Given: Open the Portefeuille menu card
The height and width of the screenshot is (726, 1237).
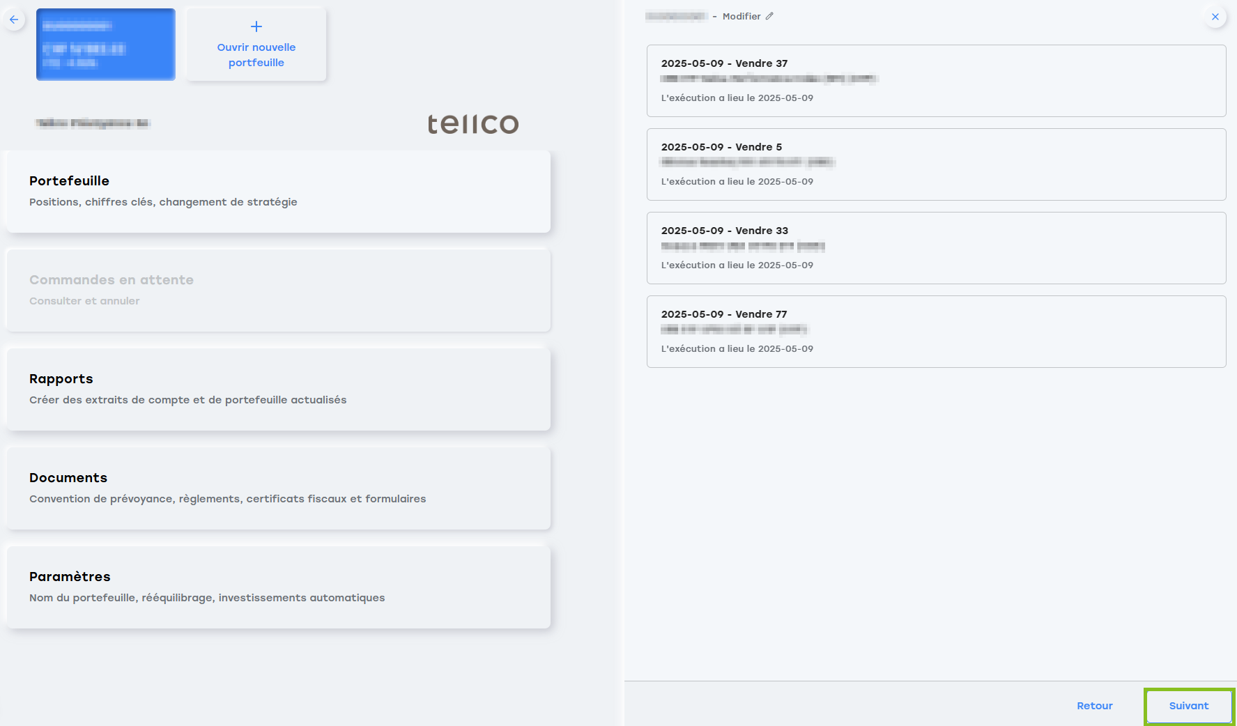Looking at the screenshot, I should point(279,192).
